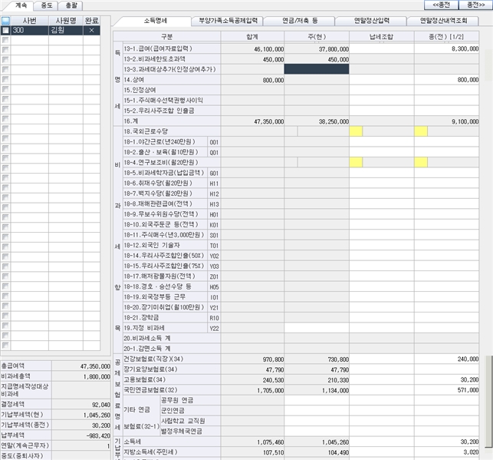The width and height of the screenshot is (493, 460).
Task: Check the first empty row below employee 300
Action: pos(6,40)
